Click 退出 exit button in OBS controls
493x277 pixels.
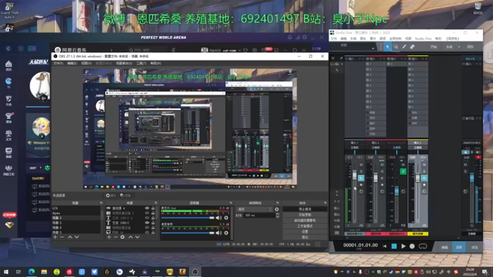pos(304,238)
